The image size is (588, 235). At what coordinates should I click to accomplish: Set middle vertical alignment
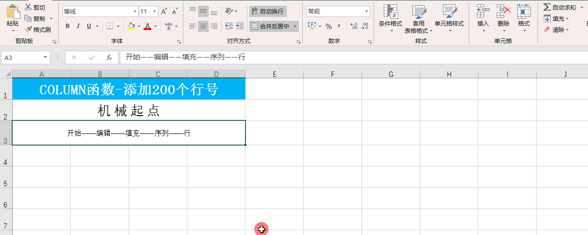click(203, 11)
